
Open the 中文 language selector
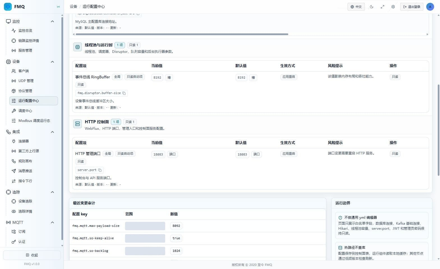tap(356, 7)
